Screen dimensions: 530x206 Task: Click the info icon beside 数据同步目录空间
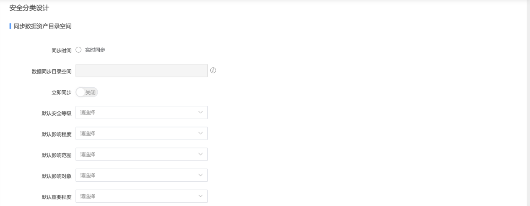point(213,71)
